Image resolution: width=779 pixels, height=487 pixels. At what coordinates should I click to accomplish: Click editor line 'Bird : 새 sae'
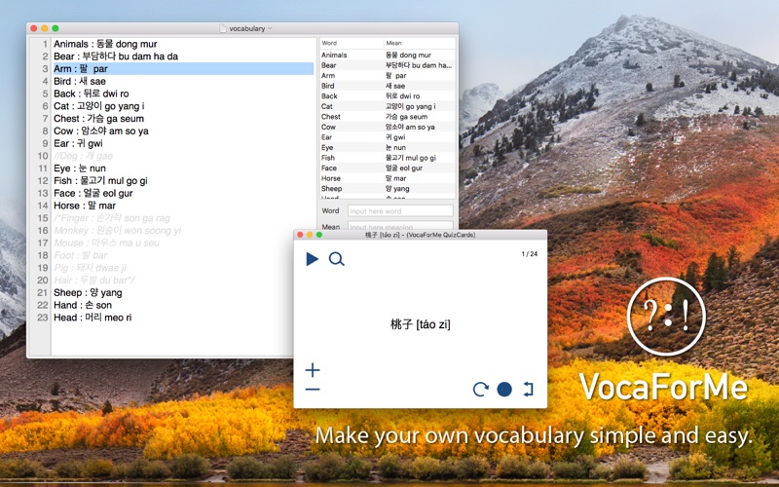coord(80,81)
